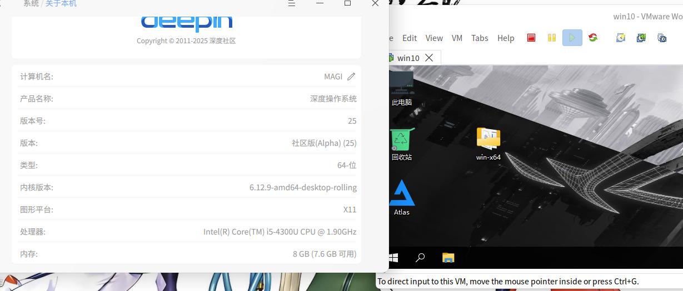
Task: Select the 计算机名 label
Action: pos(37,76)
